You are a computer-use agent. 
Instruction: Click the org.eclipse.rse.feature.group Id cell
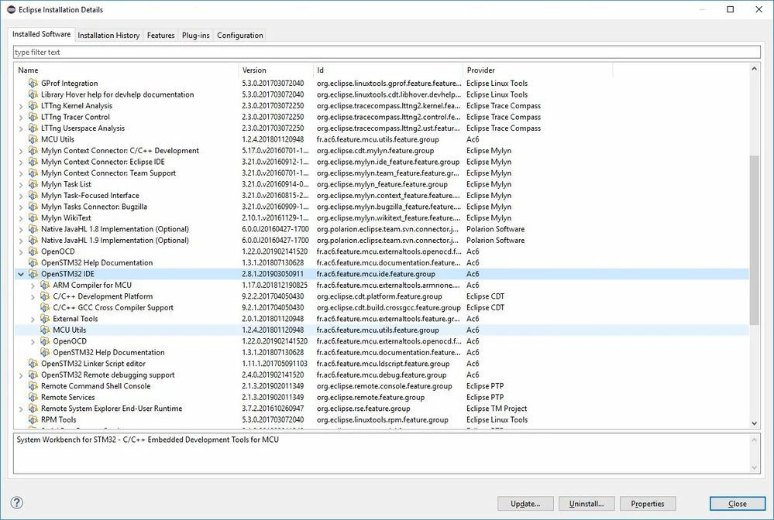[363, 409]
